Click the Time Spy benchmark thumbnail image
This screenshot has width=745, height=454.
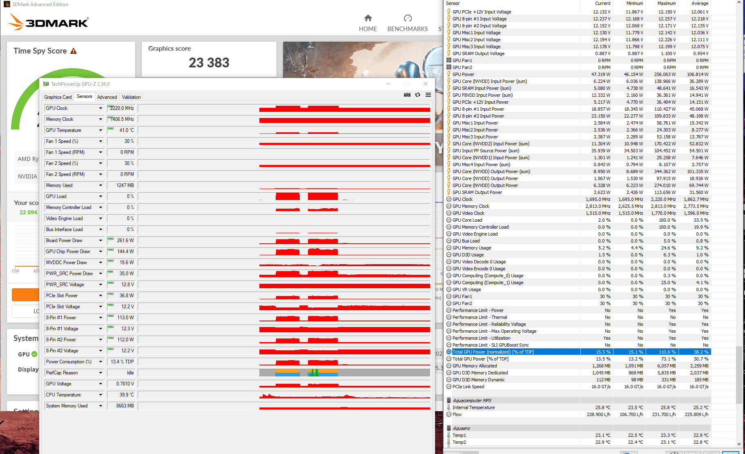click(363, 60)
